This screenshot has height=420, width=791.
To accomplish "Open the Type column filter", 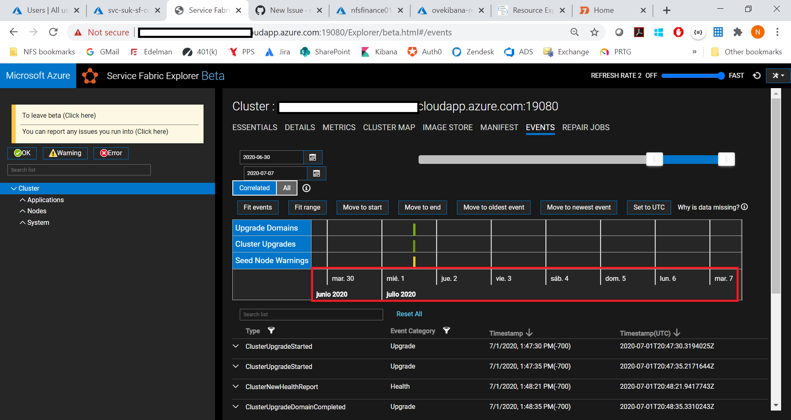I will [271, 331].
